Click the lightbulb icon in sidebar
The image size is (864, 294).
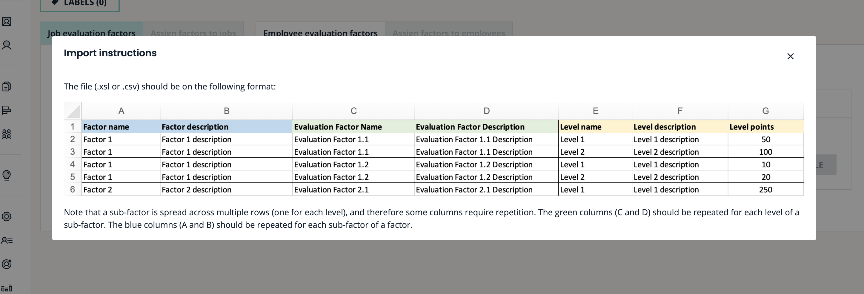7,175
